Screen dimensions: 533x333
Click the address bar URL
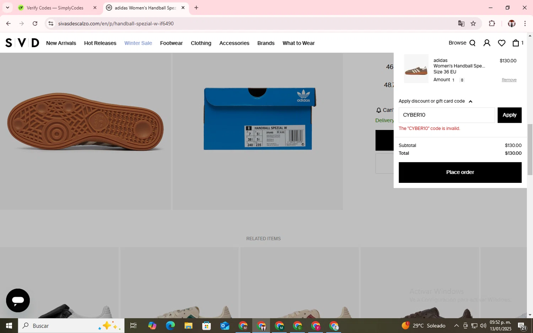pyautogui.click(x=116, y=23)
